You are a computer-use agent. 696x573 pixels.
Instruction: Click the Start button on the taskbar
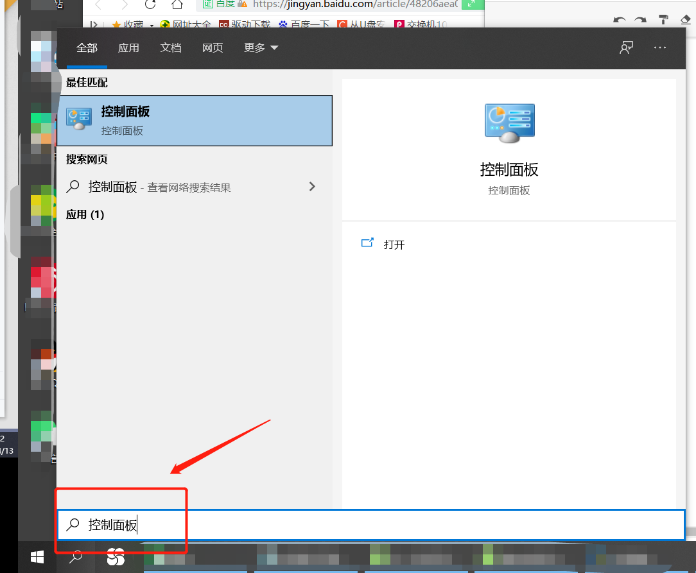pos(37,556)
